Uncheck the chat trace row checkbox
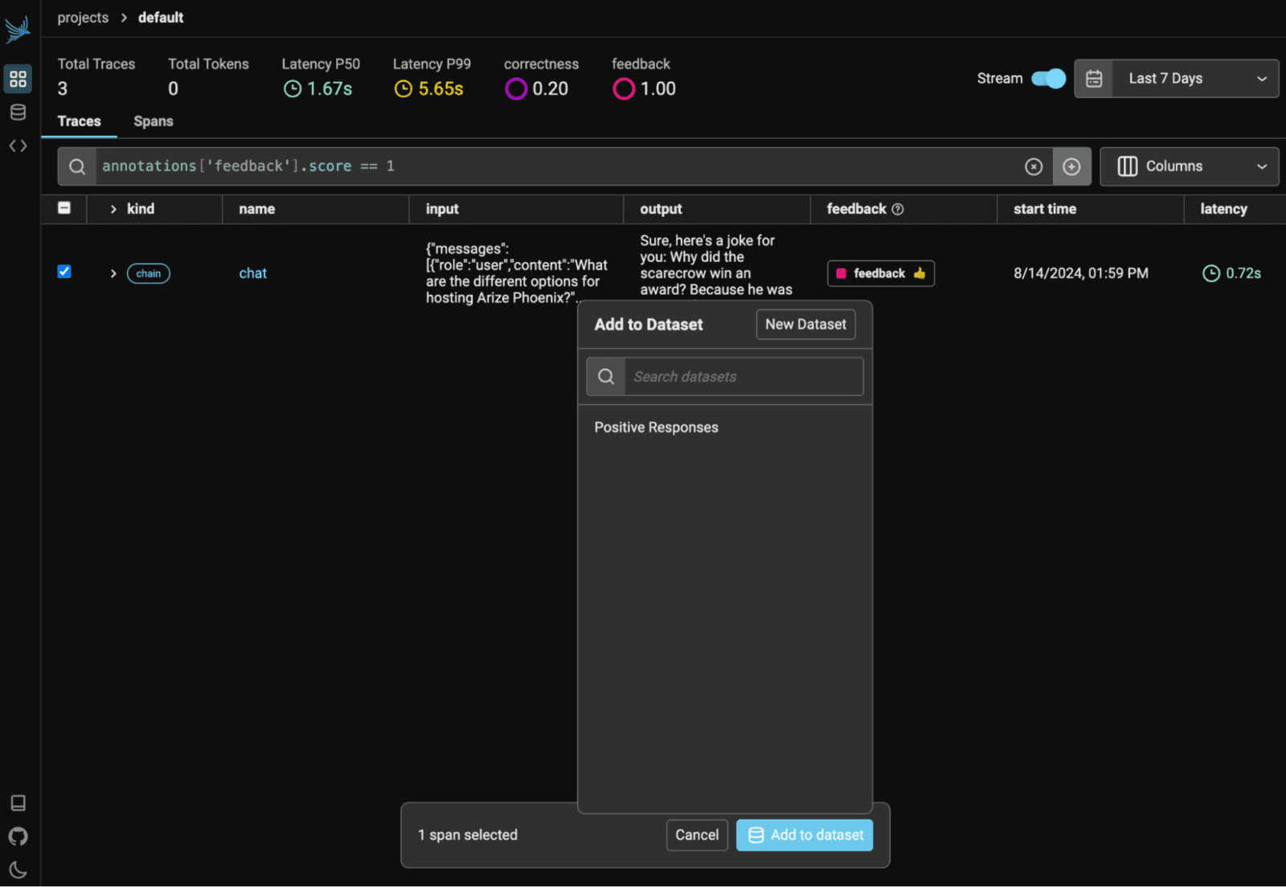 pos(64,272)
